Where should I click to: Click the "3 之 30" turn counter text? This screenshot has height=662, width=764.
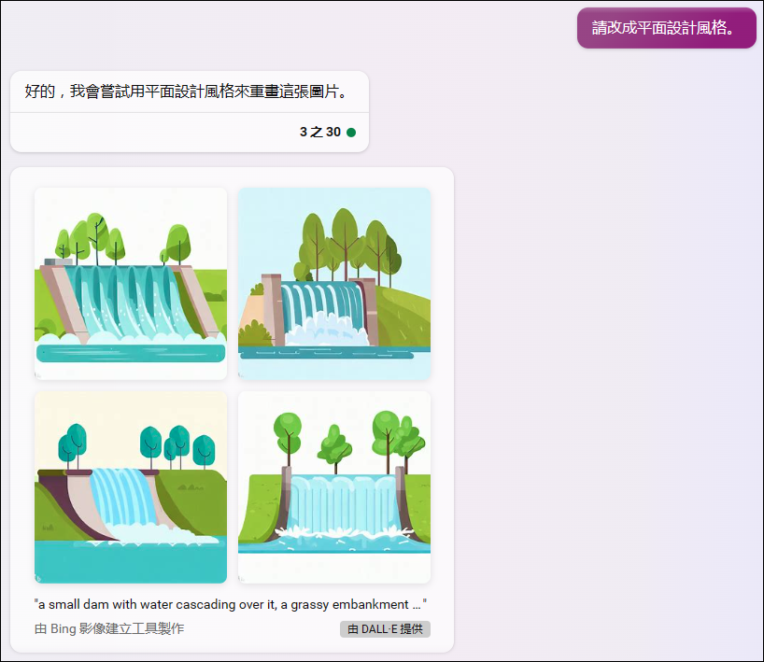pos(320,132)
